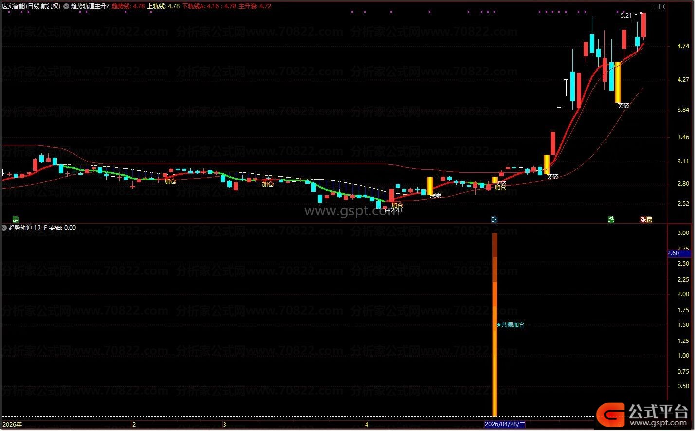
Task: Click the stock title 达实智能(日线,前复权)
Action: 31,6
